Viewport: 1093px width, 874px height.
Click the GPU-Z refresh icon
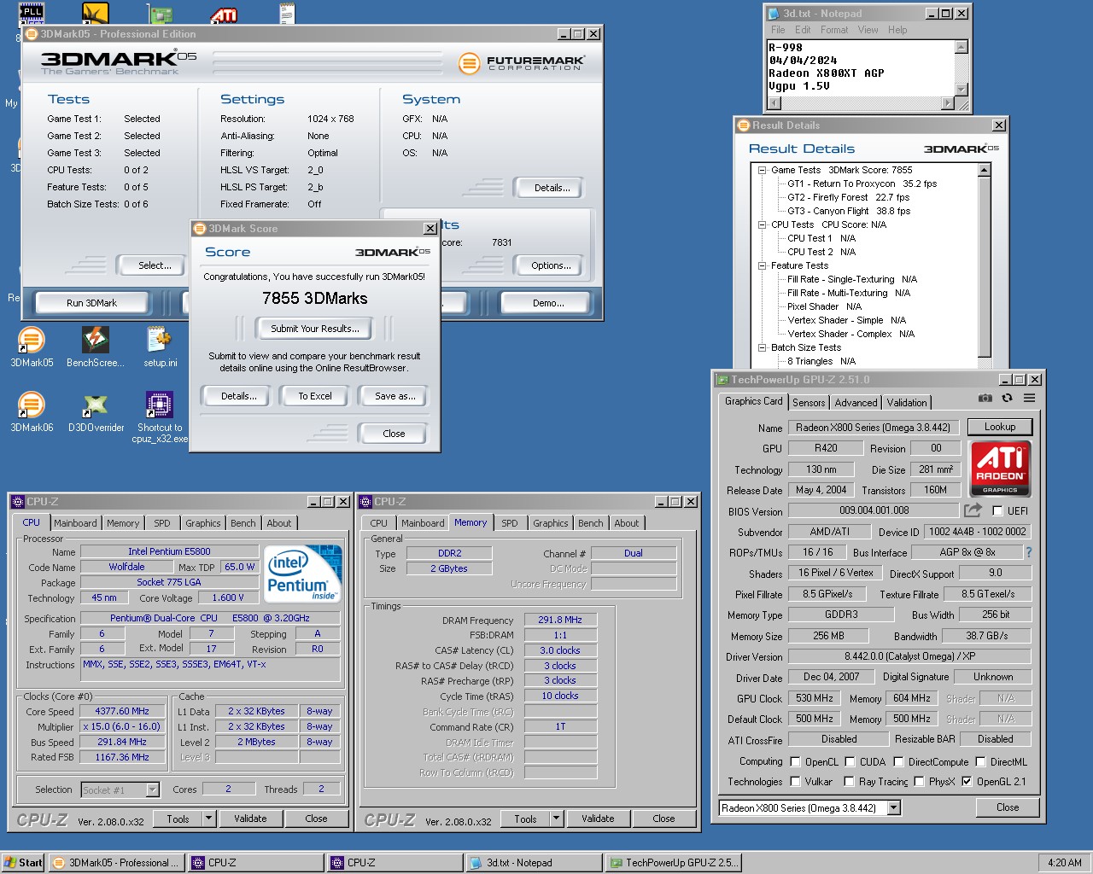coord(1007,398)
